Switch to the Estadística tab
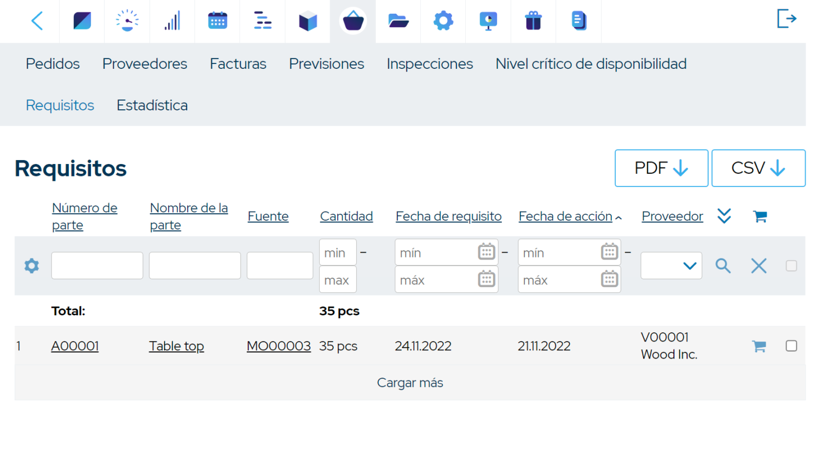 (152, 105)
